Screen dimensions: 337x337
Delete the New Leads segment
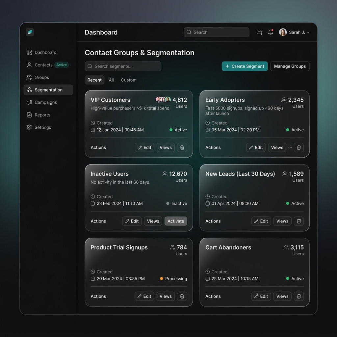[299, 221]
